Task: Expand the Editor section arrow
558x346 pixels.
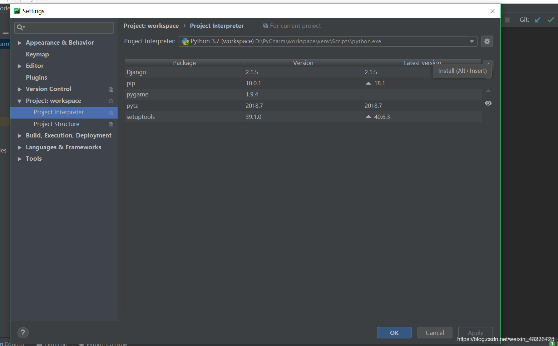Action: (20, 66)
